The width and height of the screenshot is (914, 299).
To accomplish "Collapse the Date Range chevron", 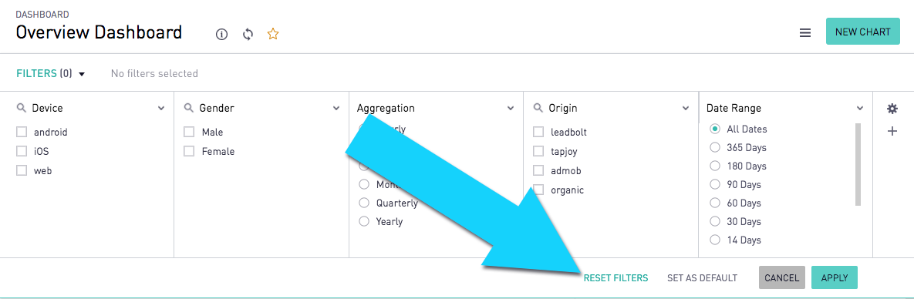I will (860, 109).
